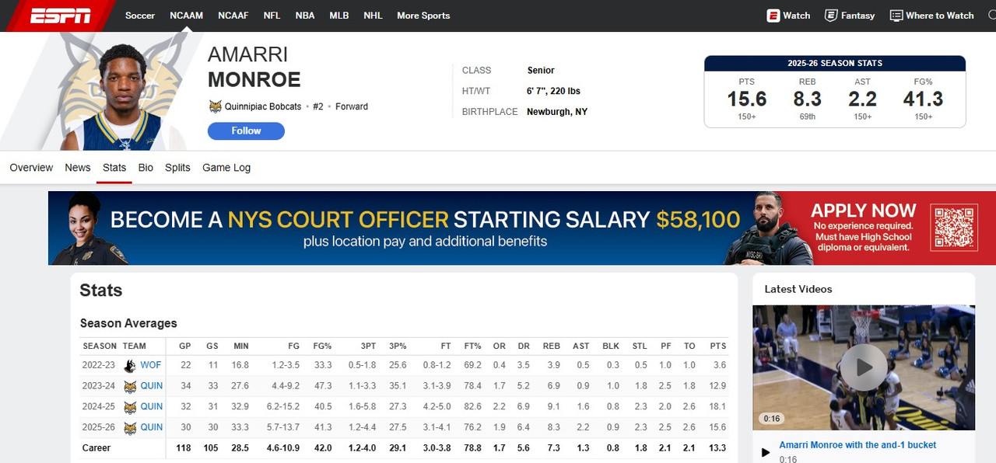The image size is (996, 463).
Task: Play the Amarri Monroe video
Action: 863,367
